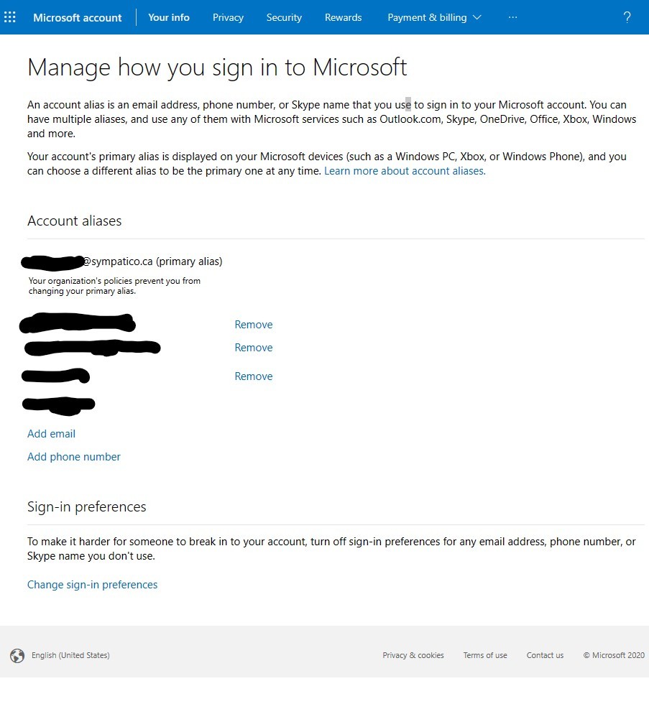This screenshot has height=727, width=649.
Task: Select the Microsoft account home logo text
Action: click(x=77, y=17)
